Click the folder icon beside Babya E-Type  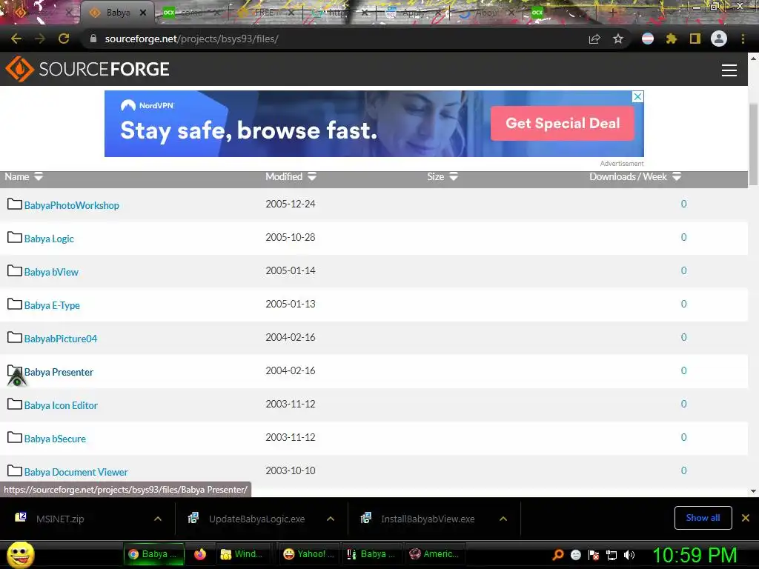[15, 305]
